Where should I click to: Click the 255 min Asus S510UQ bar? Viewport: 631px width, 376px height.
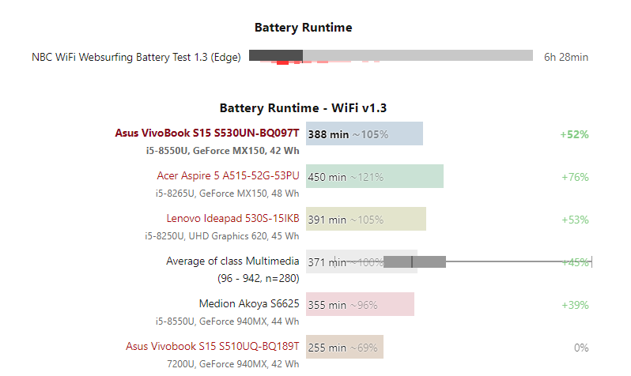click(x=345, y=347)
